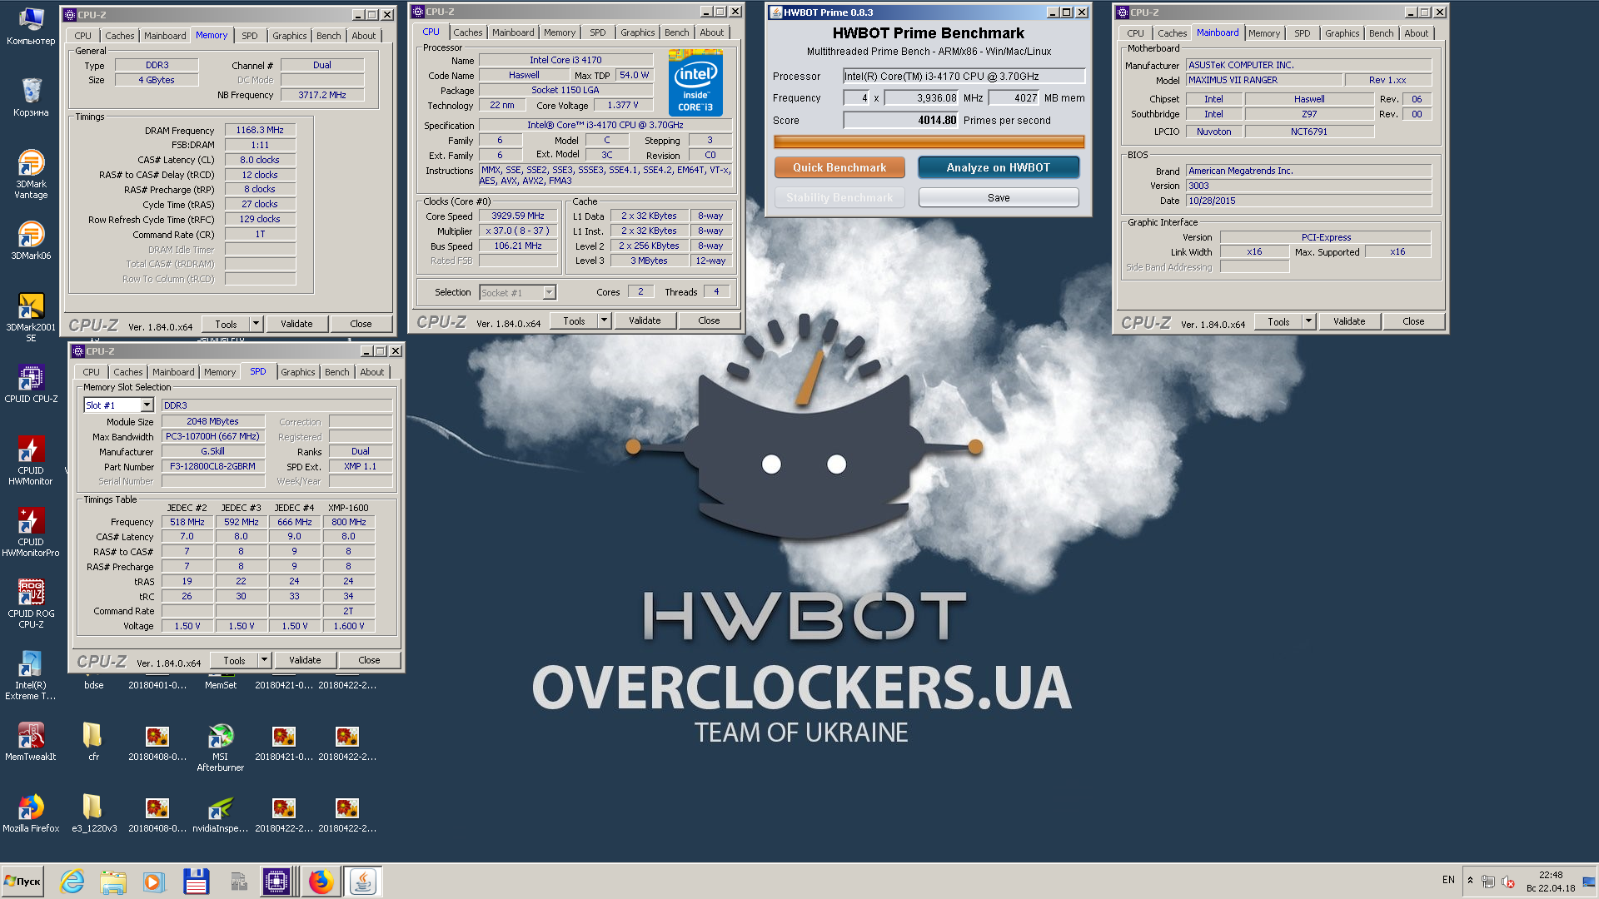
Task: Select SPD tab in Mainboard CPU-Z window
Action: tap(1302, 33)
